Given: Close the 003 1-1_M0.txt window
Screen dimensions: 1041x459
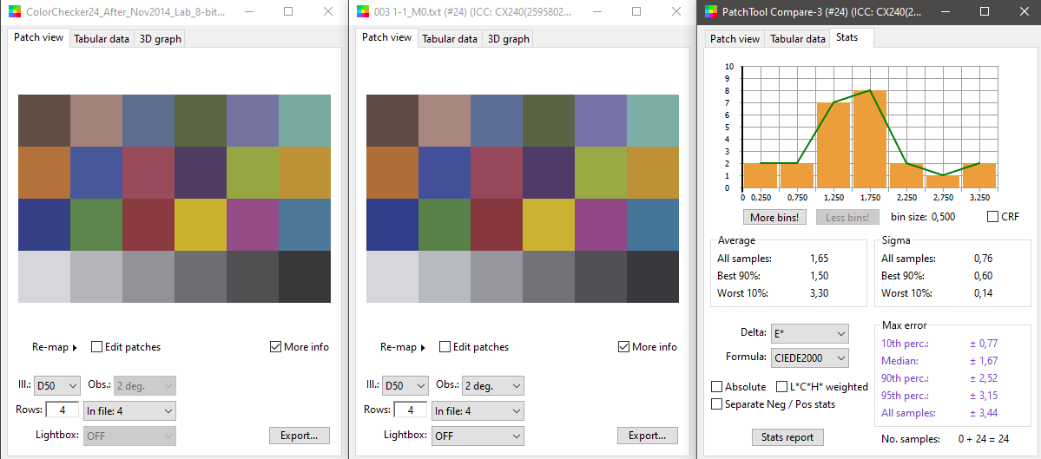Looking at the screenshot, I should click(x=675, y=12).
